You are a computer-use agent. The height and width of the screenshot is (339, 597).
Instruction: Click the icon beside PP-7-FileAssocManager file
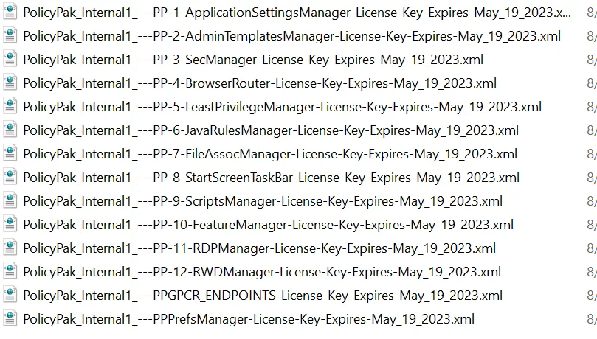(10, 153)
